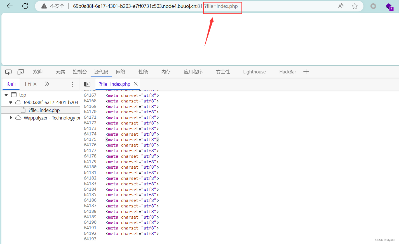Select the inspect element tool in DevTools

point(8,72)
